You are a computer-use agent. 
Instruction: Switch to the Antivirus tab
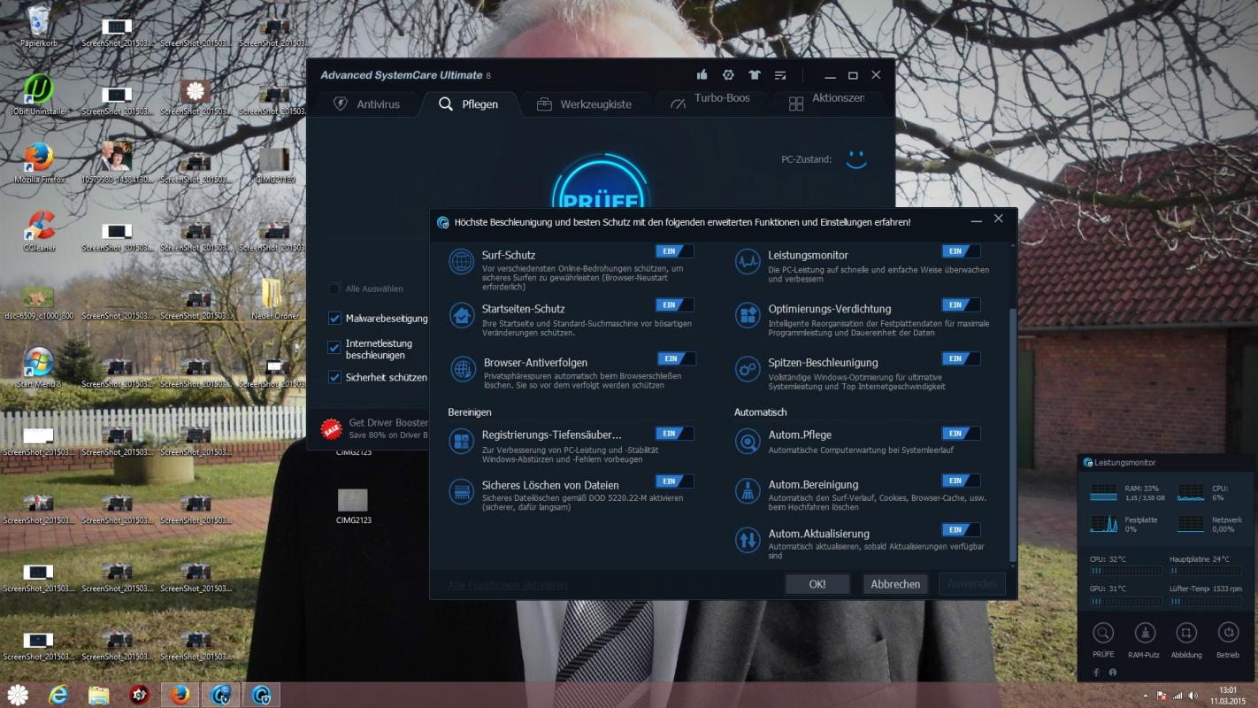366,104
